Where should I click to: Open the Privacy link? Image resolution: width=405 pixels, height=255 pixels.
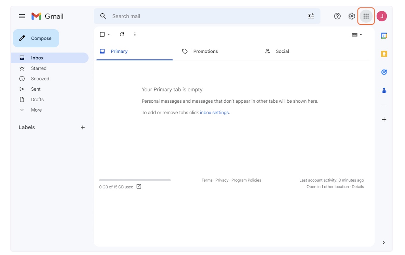click(x=222, y=180)
